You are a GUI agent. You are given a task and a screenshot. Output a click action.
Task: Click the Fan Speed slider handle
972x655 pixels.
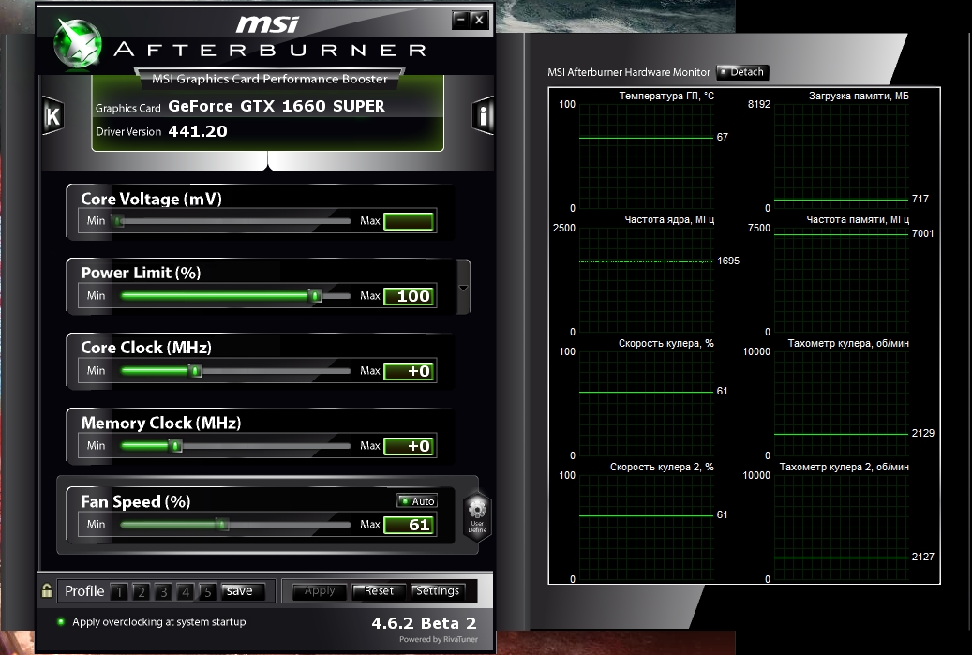222,525
